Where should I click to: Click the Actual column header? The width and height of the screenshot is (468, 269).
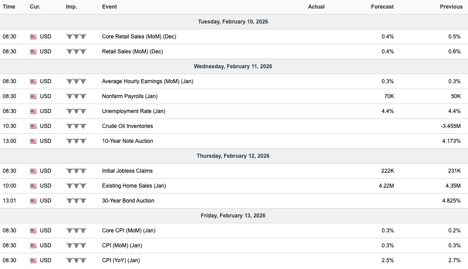pyautogui.click(x=316, y=7)
